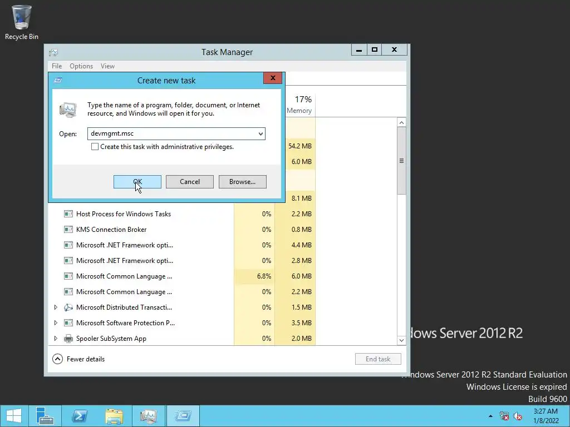Viewport: 570px width, 427px height.
Task: Expand Microsoft Software Protection process group
Action: 56,323
